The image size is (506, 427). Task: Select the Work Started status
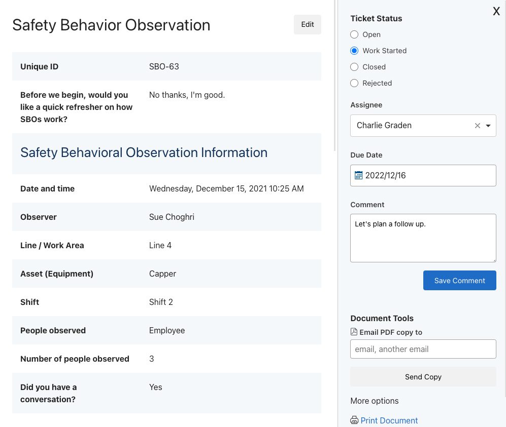354,51
